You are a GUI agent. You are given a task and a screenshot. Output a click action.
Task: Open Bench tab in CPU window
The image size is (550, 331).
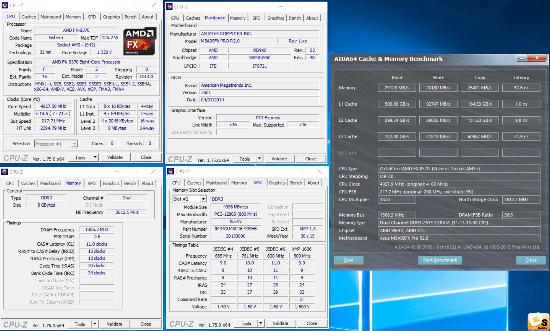click(131, 17)
